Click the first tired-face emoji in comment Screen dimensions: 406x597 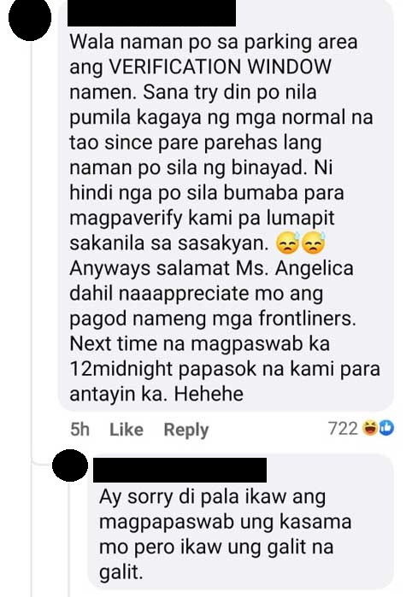287,243
